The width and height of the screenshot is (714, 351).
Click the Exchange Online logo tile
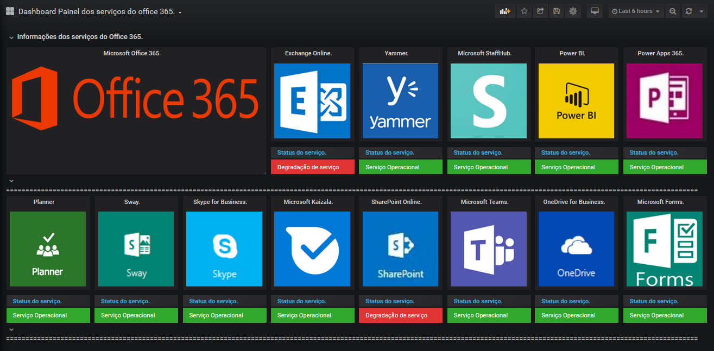[312, 101]
